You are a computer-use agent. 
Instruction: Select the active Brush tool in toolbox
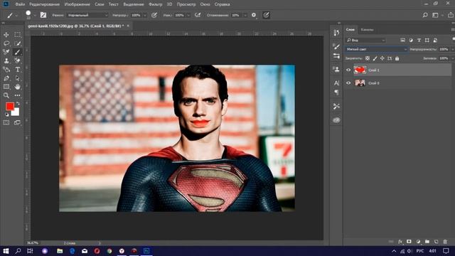pyautogui.click(x=17, y=52)
